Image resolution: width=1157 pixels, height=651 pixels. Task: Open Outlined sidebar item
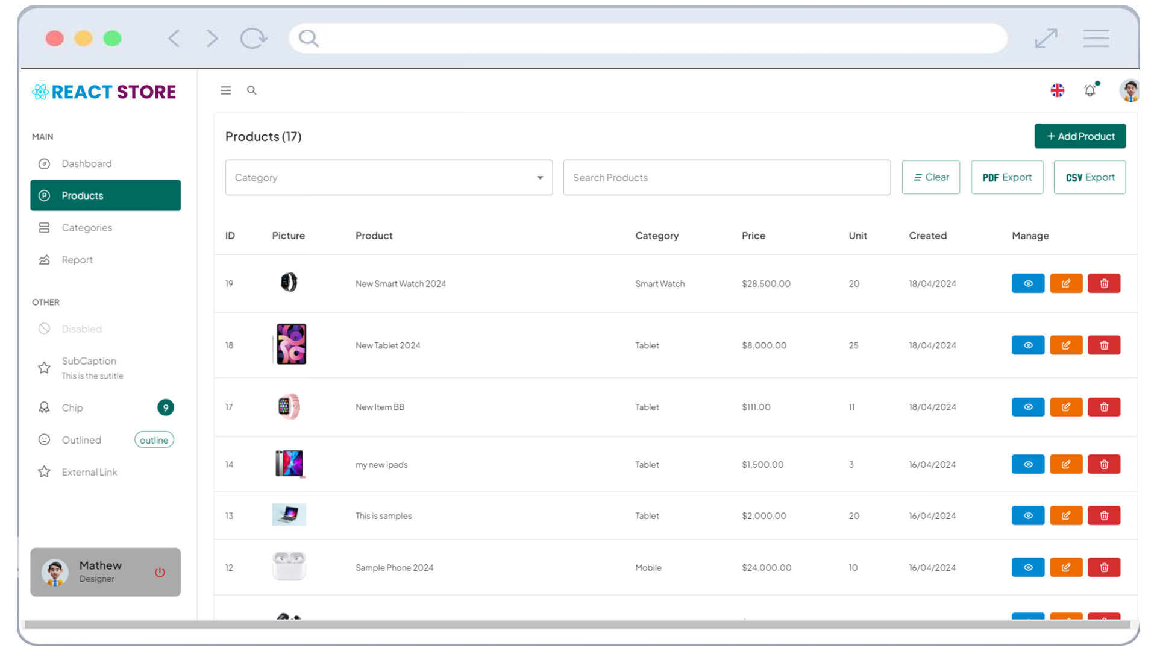[x=105, y=440]
